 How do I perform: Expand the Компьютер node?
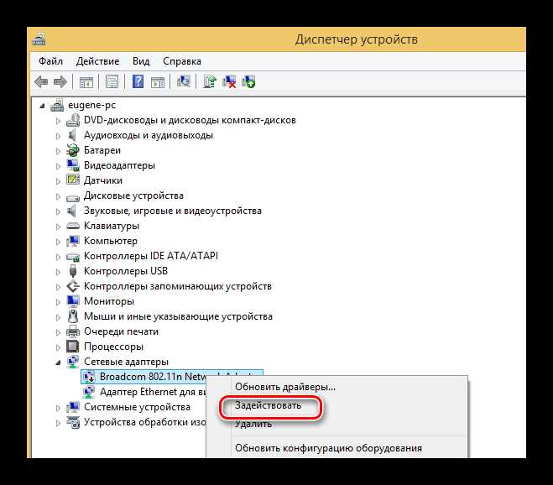tap(58, 242)
